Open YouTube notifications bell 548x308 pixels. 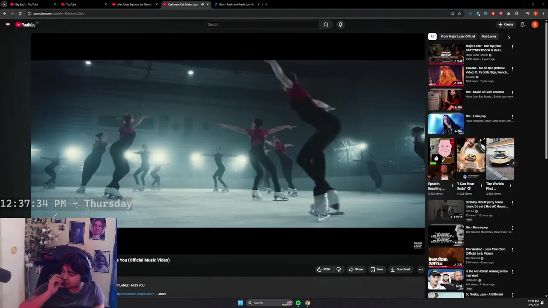[x=522, y=24]
